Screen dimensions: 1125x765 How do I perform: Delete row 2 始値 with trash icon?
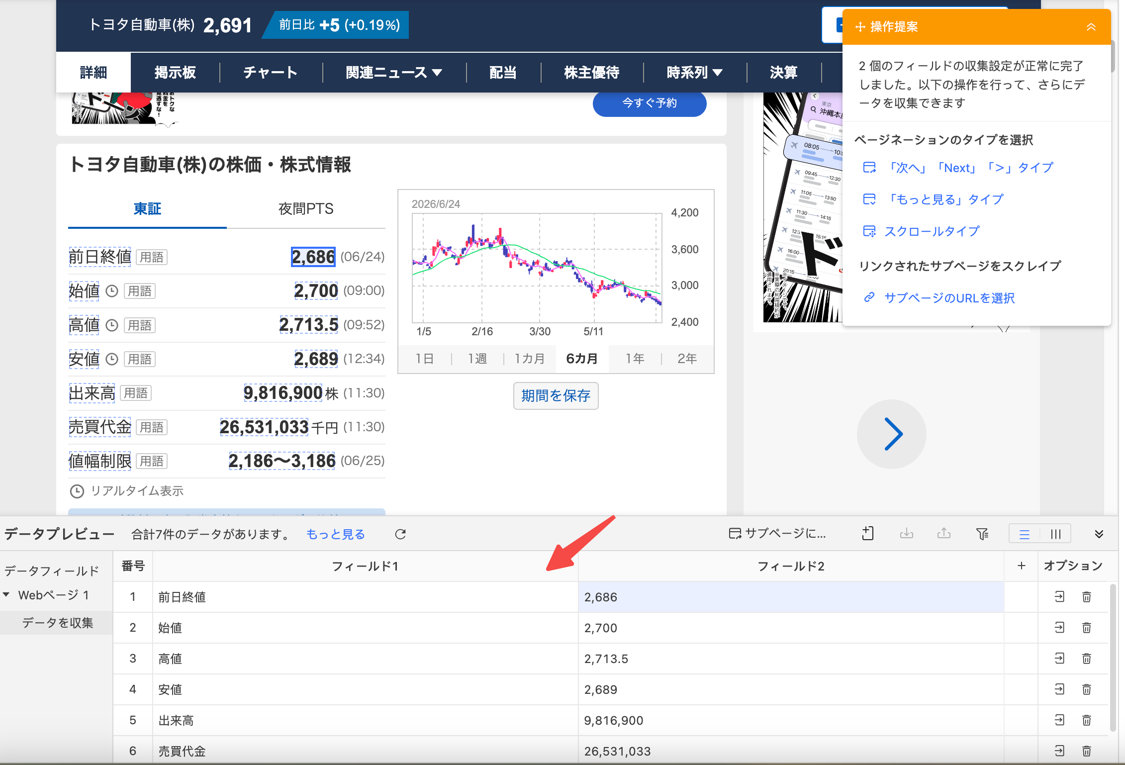[1087, 628]
